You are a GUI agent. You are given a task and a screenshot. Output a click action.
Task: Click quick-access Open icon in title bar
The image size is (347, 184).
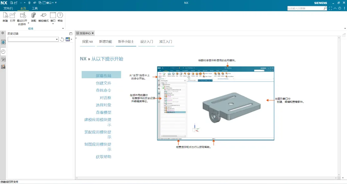tap(16, 3)
